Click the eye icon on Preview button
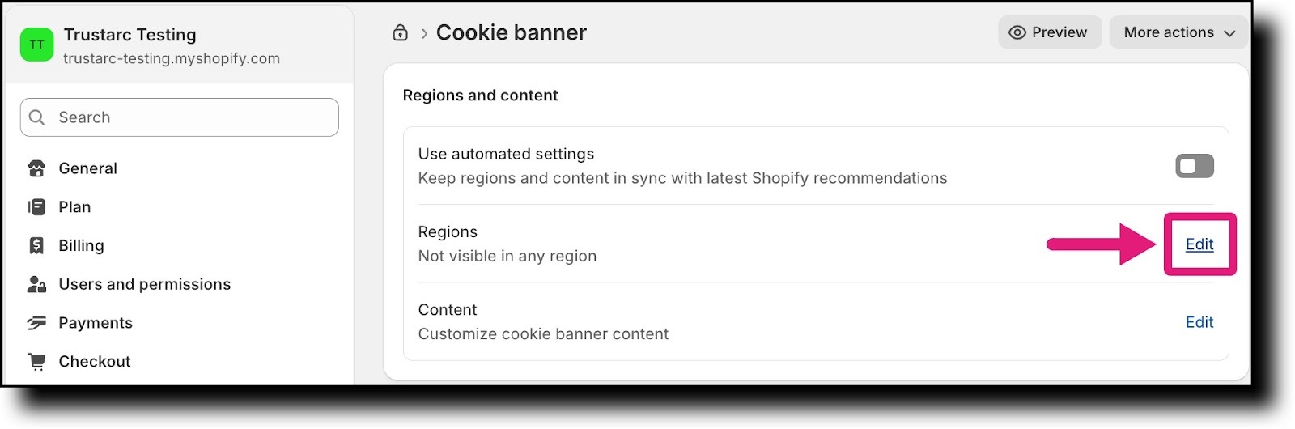 (x=1017, y=32)
